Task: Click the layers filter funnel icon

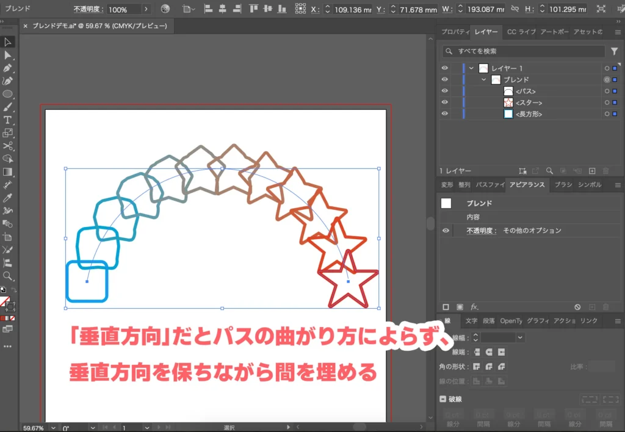Action: [x=614, y=51]
